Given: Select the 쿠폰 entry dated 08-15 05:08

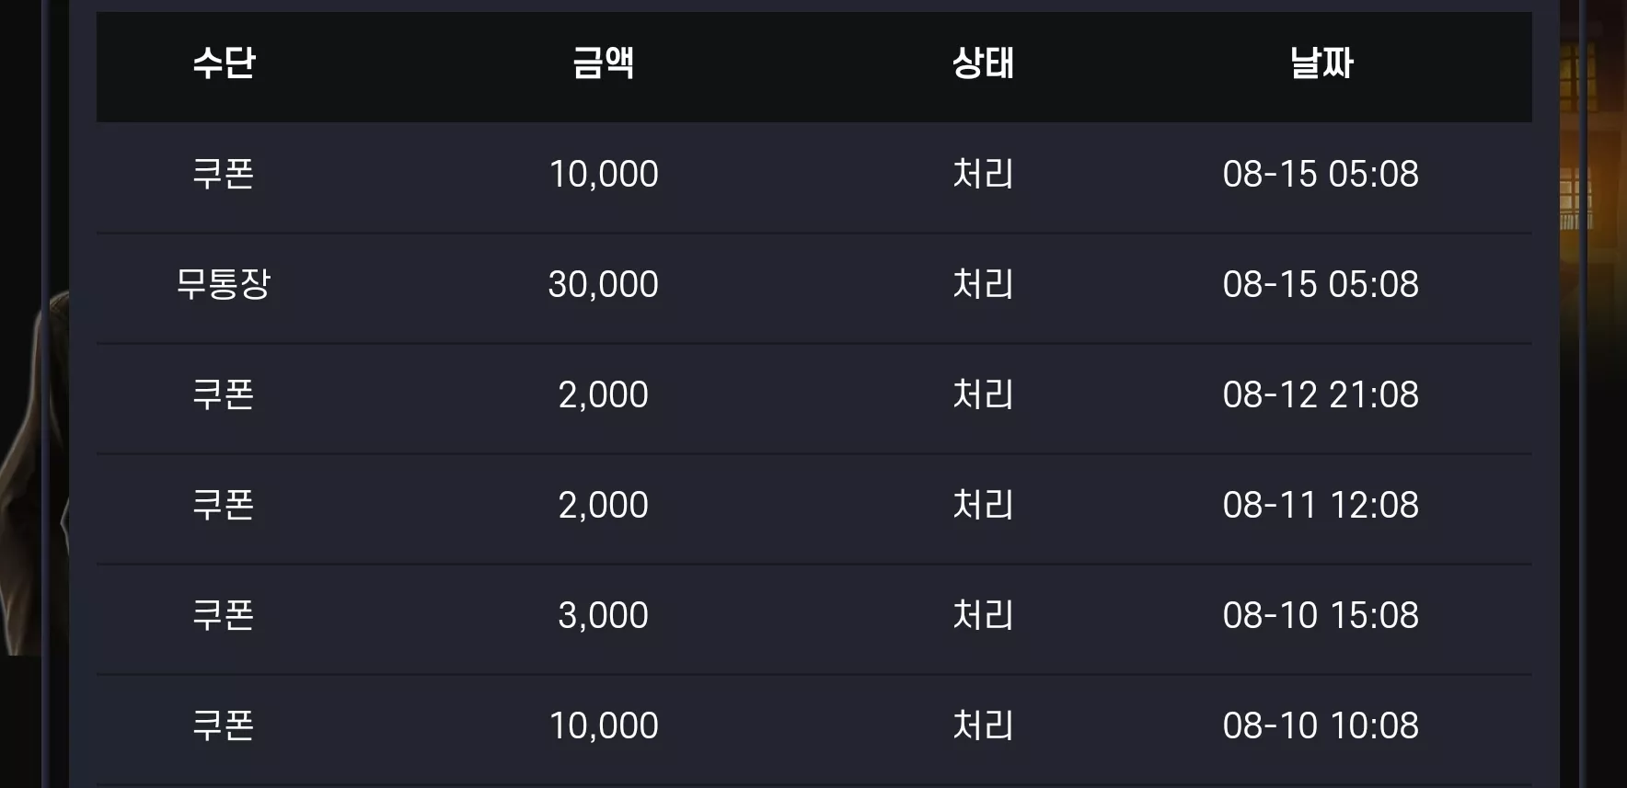Looking at the screenshot, I should [224, 174].
